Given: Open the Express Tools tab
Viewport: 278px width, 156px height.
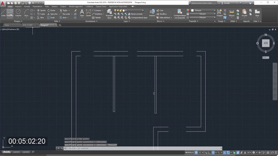Looking at the screenshot, I should click(x=101, y=6).
